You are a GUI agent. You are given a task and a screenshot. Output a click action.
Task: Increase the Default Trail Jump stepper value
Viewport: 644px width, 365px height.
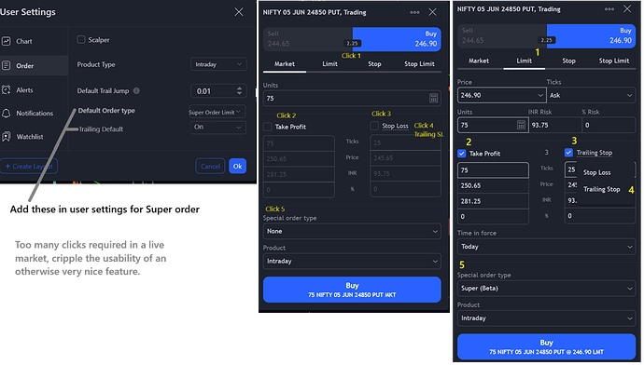[x=240, y=88]
